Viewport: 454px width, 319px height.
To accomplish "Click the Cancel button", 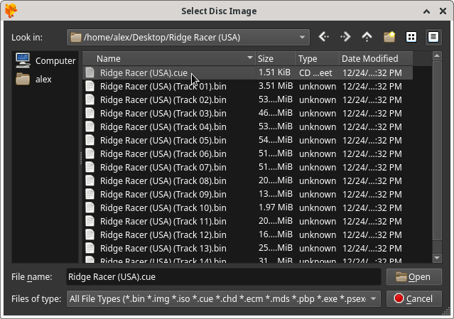I will (x=414, y=298).
